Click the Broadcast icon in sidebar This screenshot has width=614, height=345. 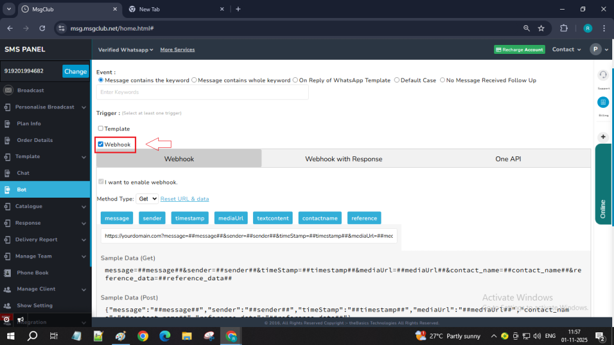pyautogui.click(x=8, y=90)
